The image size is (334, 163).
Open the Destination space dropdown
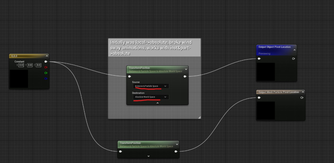tap(151, 97)
